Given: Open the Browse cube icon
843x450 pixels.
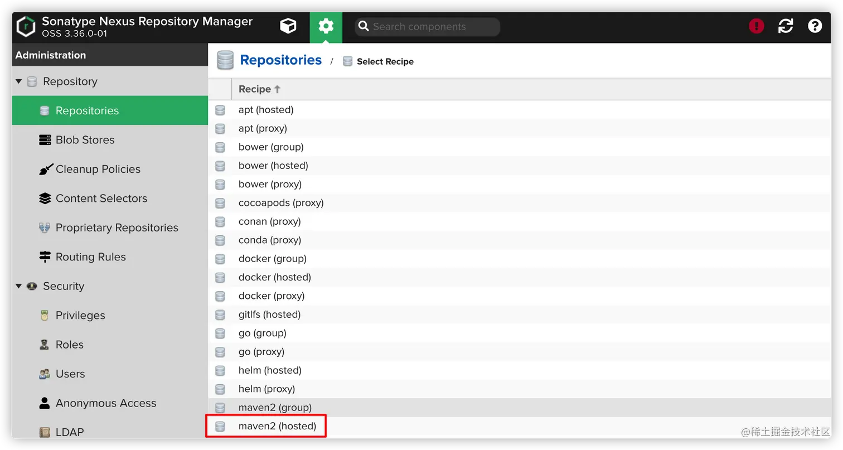Looking at the screenshot, I should pos(288,26).
